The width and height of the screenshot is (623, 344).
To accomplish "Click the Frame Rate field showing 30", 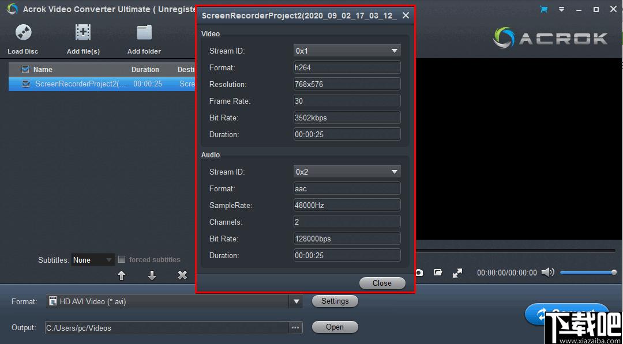I will pyautogui.click(x=347, y=101).
